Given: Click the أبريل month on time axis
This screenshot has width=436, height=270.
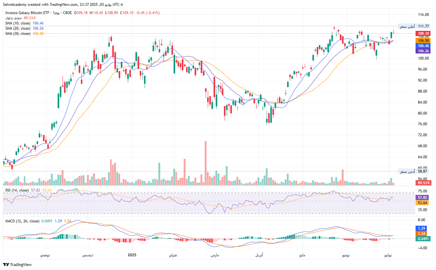Looking at the screenshot, I should click(x=259, y=255).
